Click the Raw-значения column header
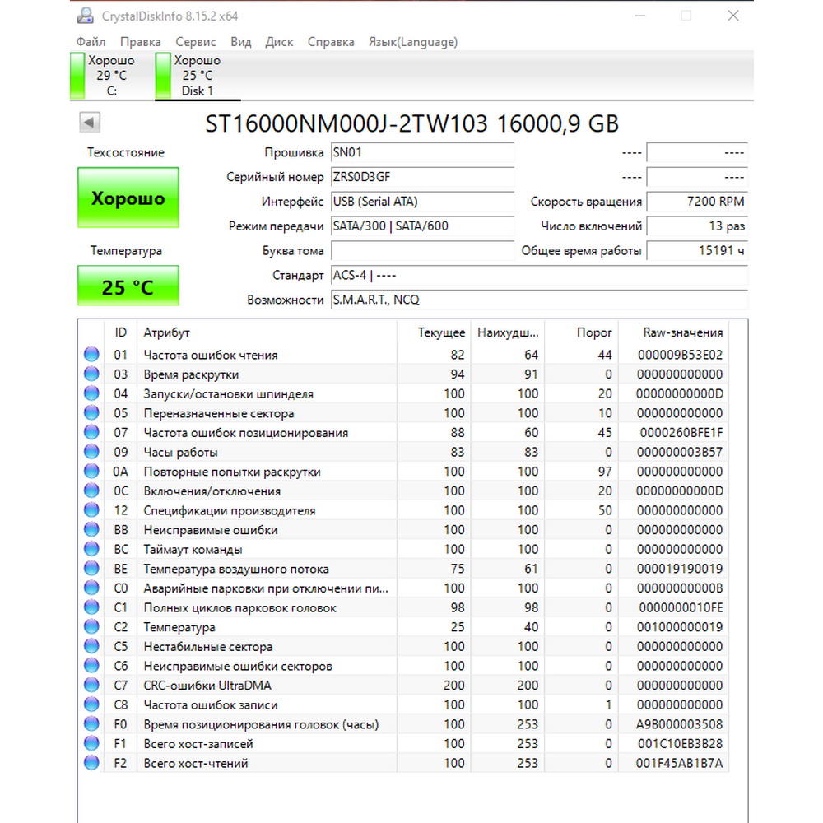Viewport: 823px width, 823px height. point(674,332)
